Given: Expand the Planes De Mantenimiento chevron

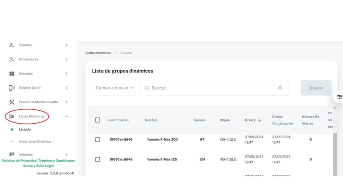Looking at the screenshot, I should (66, 102).
